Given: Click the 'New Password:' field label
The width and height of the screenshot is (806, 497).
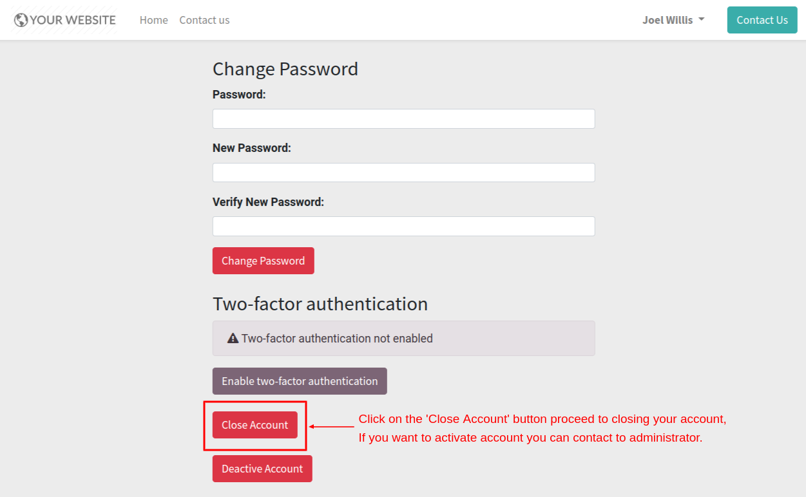Looking at the screenshot, I should pyautogui.click(x=252, y=147).
